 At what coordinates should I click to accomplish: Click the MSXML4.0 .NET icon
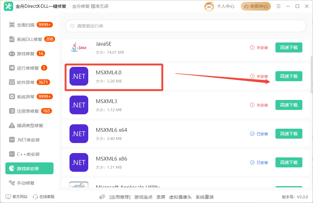click(x=79, y=76)
